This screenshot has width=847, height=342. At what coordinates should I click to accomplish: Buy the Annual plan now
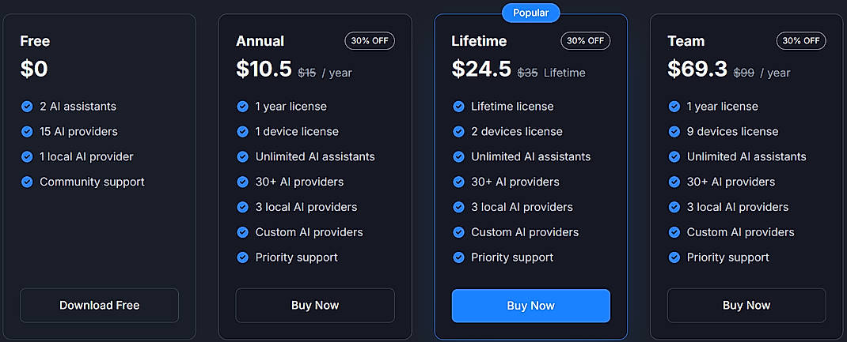(x=315, y=306)
